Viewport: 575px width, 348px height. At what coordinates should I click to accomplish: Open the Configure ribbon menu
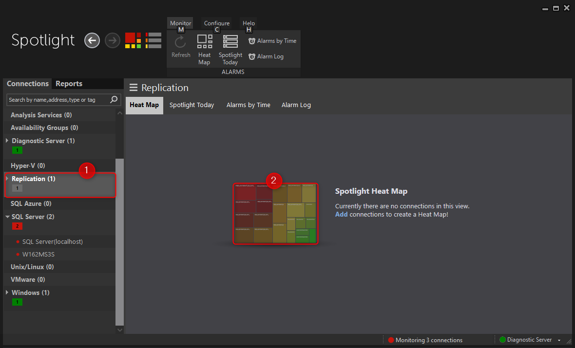217,23
